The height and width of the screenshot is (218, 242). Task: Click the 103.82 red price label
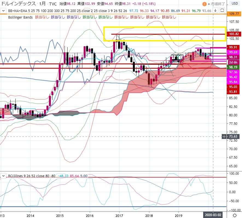(x=234, y=34)
